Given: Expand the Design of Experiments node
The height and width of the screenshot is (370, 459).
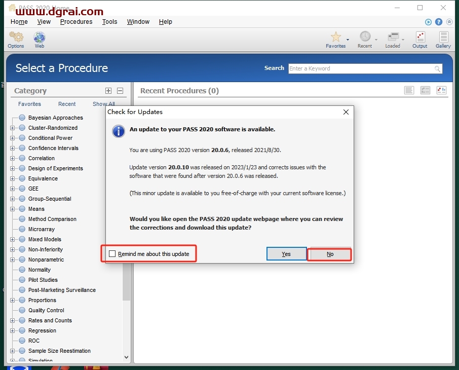Looking at the screenshot, I should (x=12, y=168).
